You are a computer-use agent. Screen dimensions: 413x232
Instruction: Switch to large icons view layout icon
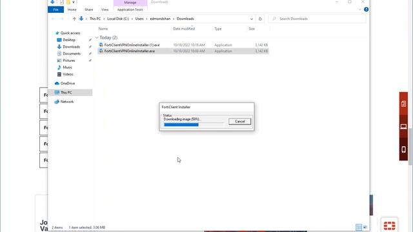pos(365,227)
